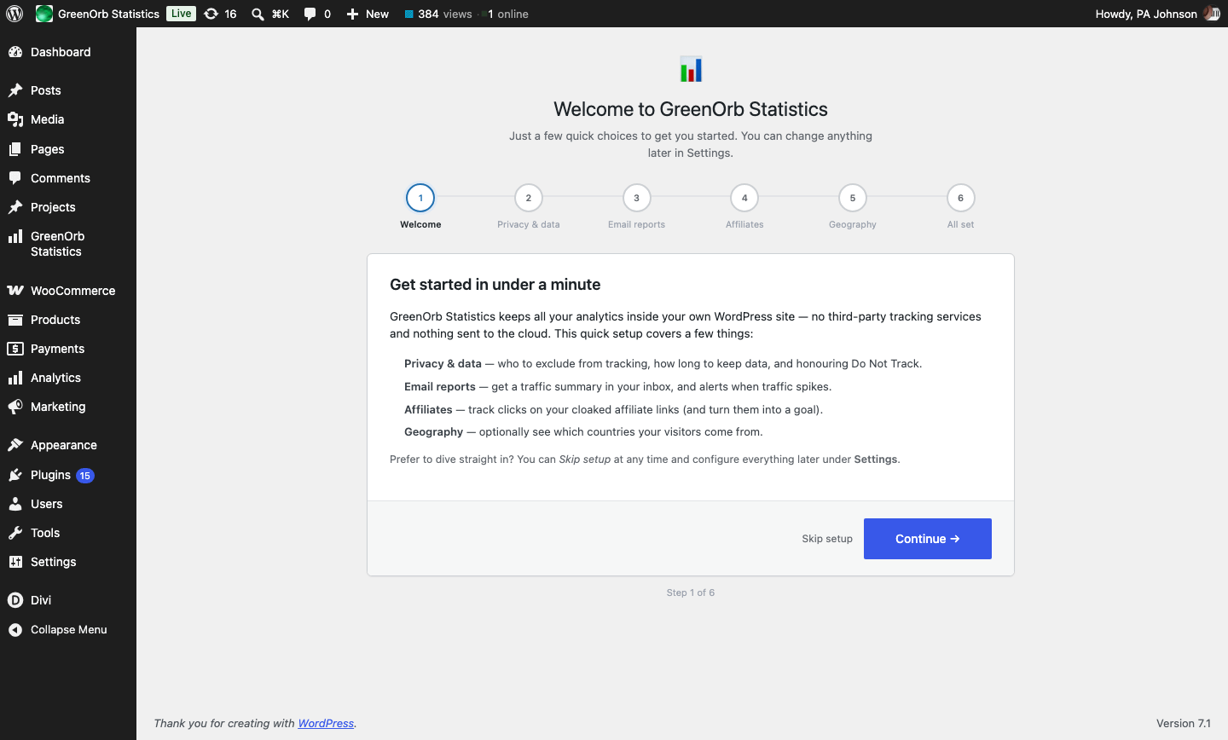
Task: Click the Skip setup link
Action: pos(827,539)
